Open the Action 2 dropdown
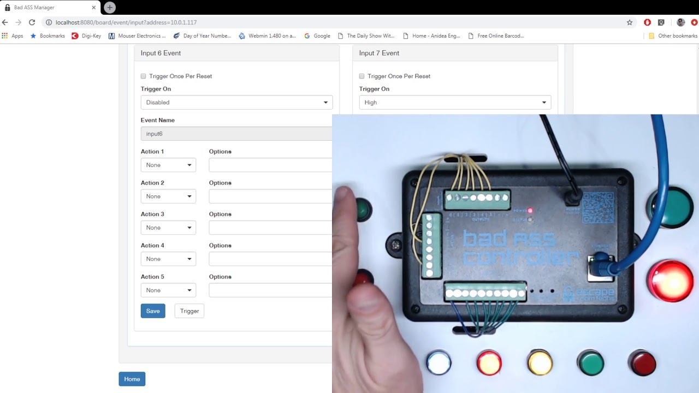This screenshot has height=393, width=699. tap(168, 196)
